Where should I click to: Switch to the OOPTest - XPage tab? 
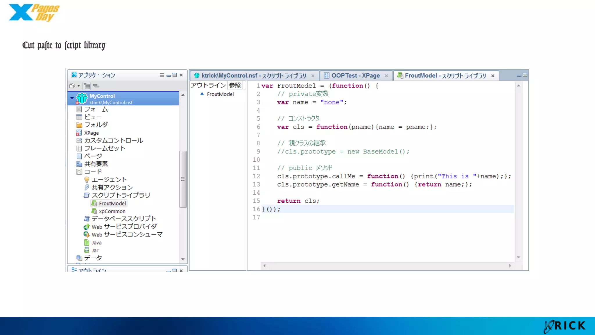(355, 76)
